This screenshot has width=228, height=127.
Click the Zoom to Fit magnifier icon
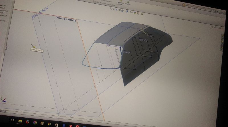[111, 9]
